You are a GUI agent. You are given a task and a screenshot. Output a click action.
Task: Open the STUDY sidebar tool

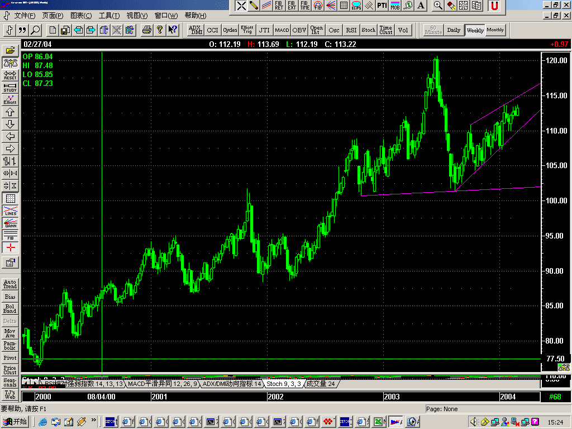pyautogui.click(x=10, y=88)
